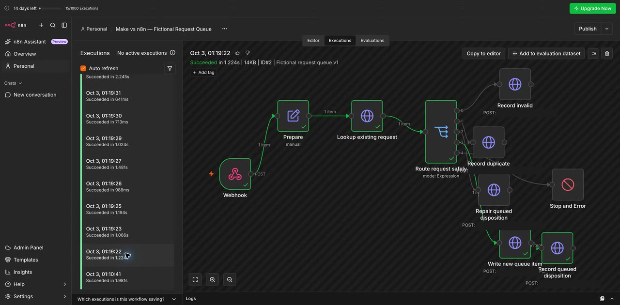This screenshot has width=620, height=305.
Task: Switch to the Executions tab
Action: [x=340, y=41]
